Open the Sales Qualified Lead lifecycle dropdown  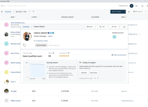click(x=33, y=56)
